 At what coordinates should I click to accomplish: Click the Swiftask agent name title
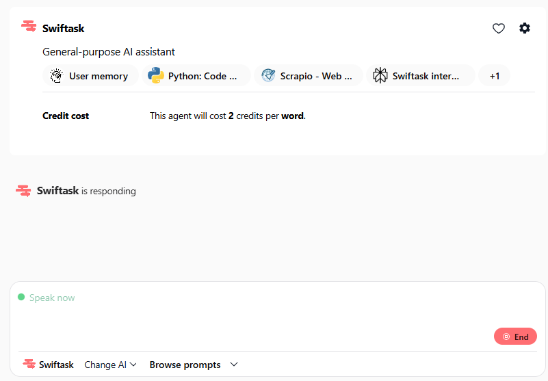[x=63, y=28]
